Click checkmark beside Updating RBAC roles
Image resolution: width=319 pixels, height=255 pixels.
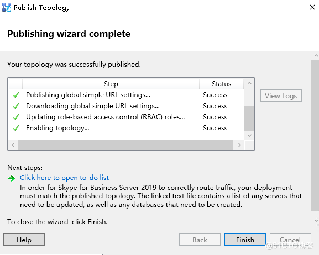coord(16,117)
